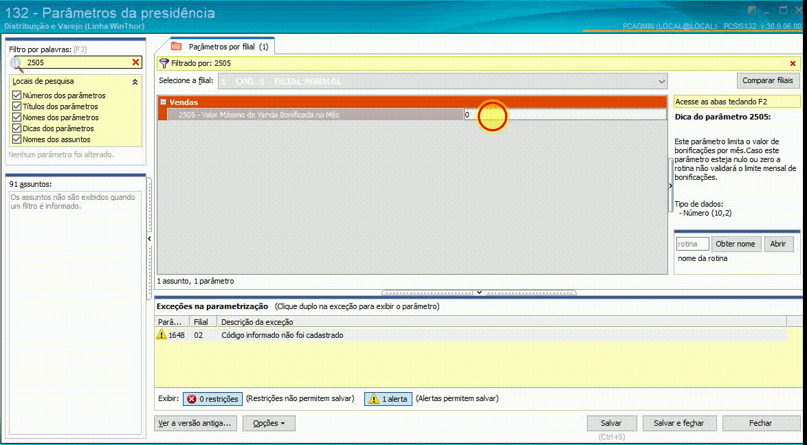Screen dimensions: 807x445
Task: Click Salvar e fechar button
Action: [x=679, y=424]
